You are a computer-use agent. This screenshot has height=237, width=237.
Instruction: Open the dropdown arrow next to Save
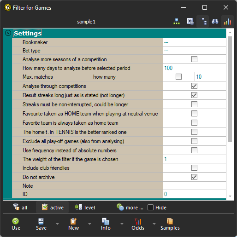coord(57,224)
